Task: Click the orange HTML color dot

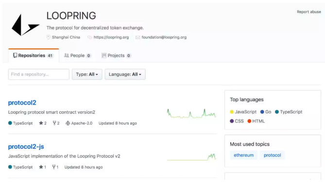Action: (249, 121)
